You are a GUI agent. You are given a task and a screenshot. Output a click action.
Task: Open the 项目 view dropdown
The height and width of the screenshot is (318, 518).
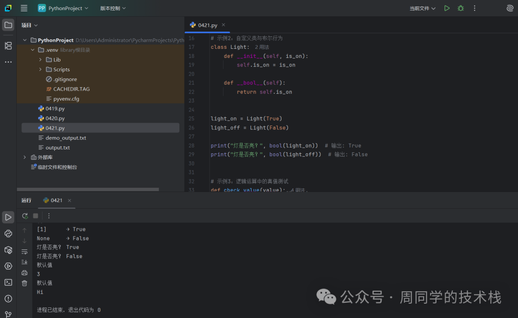(30, 25)
